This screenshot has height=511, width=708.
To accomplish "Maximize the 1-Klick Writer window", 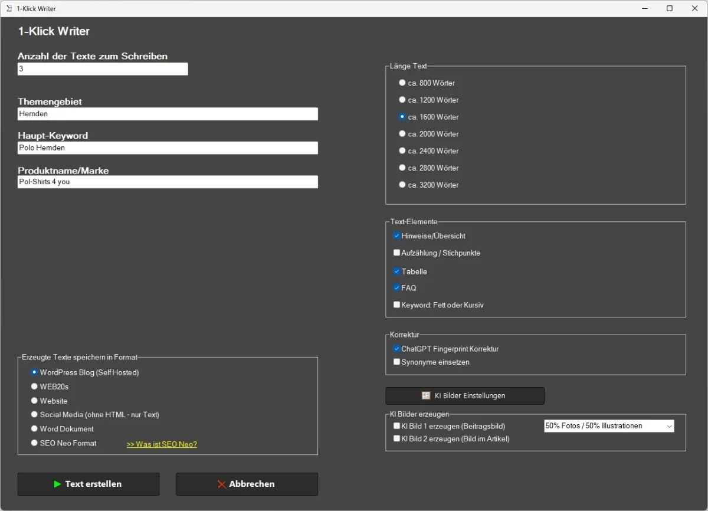I will coord(670,8).
